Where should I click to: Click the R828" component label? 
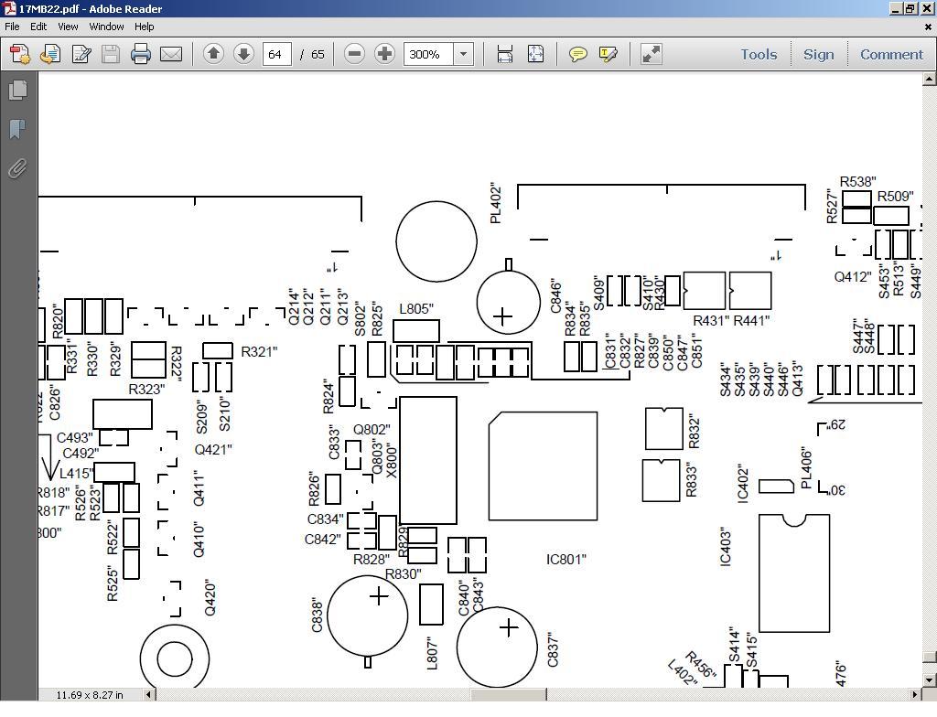[x=372, y=560]
